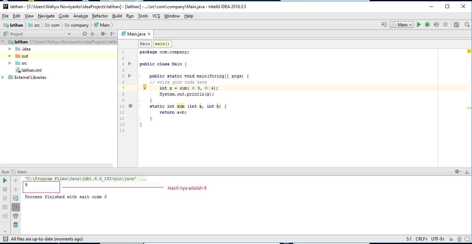Open Project panel settings gear dropdown

102,34
